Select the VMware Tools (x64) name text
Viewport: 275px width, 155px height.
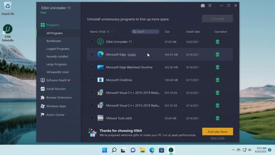pyautogui.click(x=119, y=118)
